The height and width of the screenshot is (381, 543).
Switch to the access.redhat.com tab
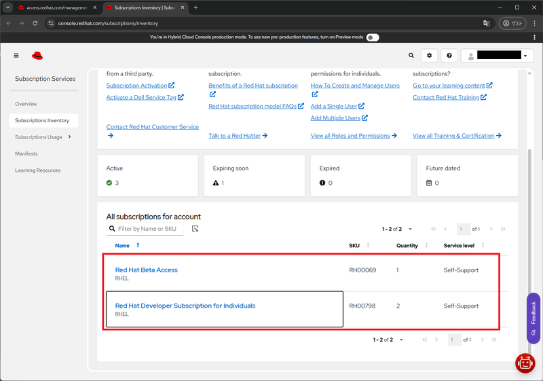57,7
